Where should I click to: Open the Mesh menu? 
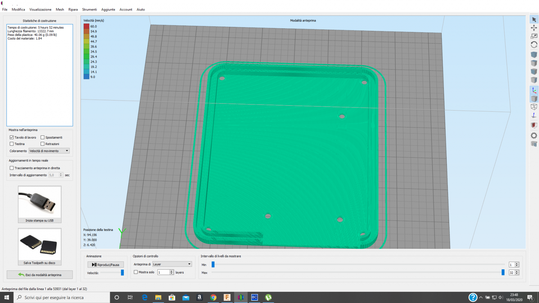[x=60, y=10]
